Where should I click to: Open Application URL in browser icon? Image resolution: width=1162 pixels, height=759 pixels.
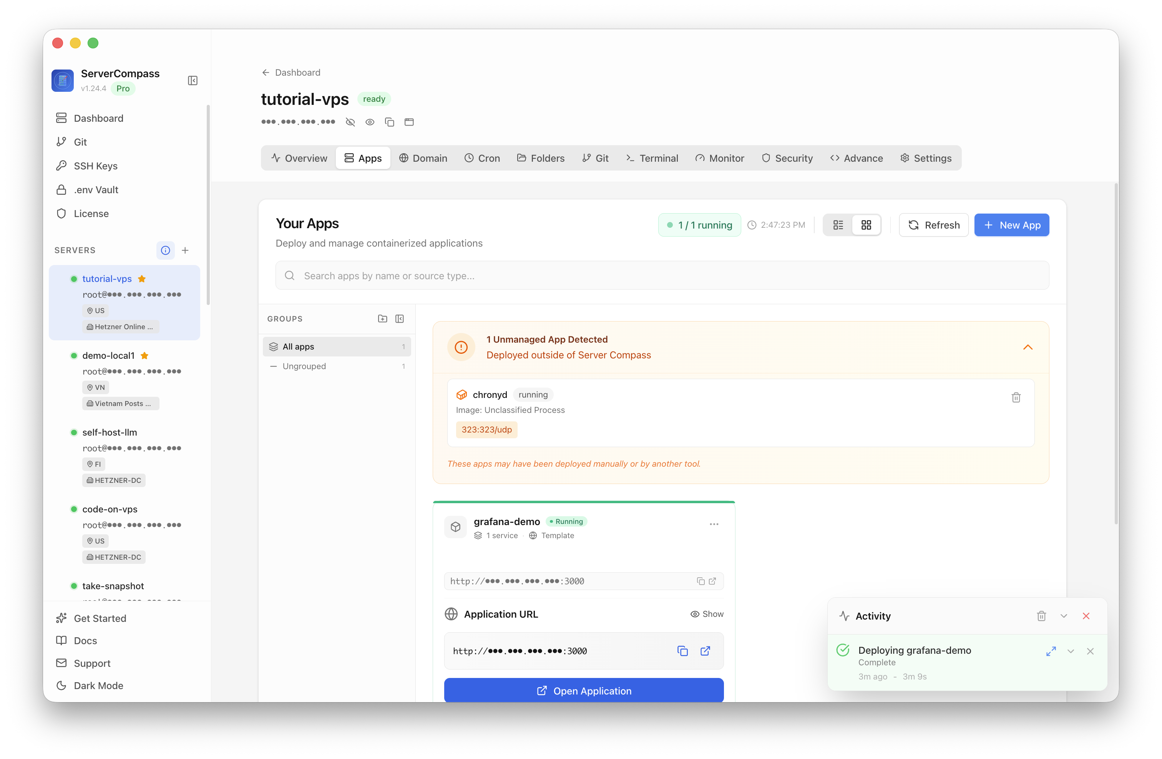point(705,651)
